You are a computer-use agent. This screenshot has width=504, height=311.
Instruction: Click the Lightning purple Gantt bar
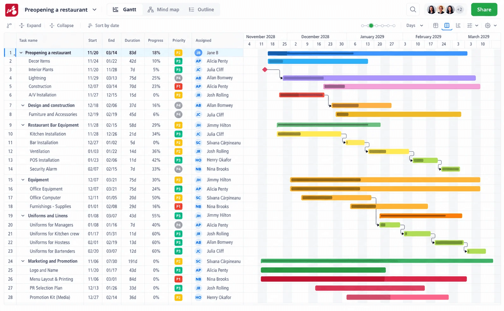tap(379, 78)
